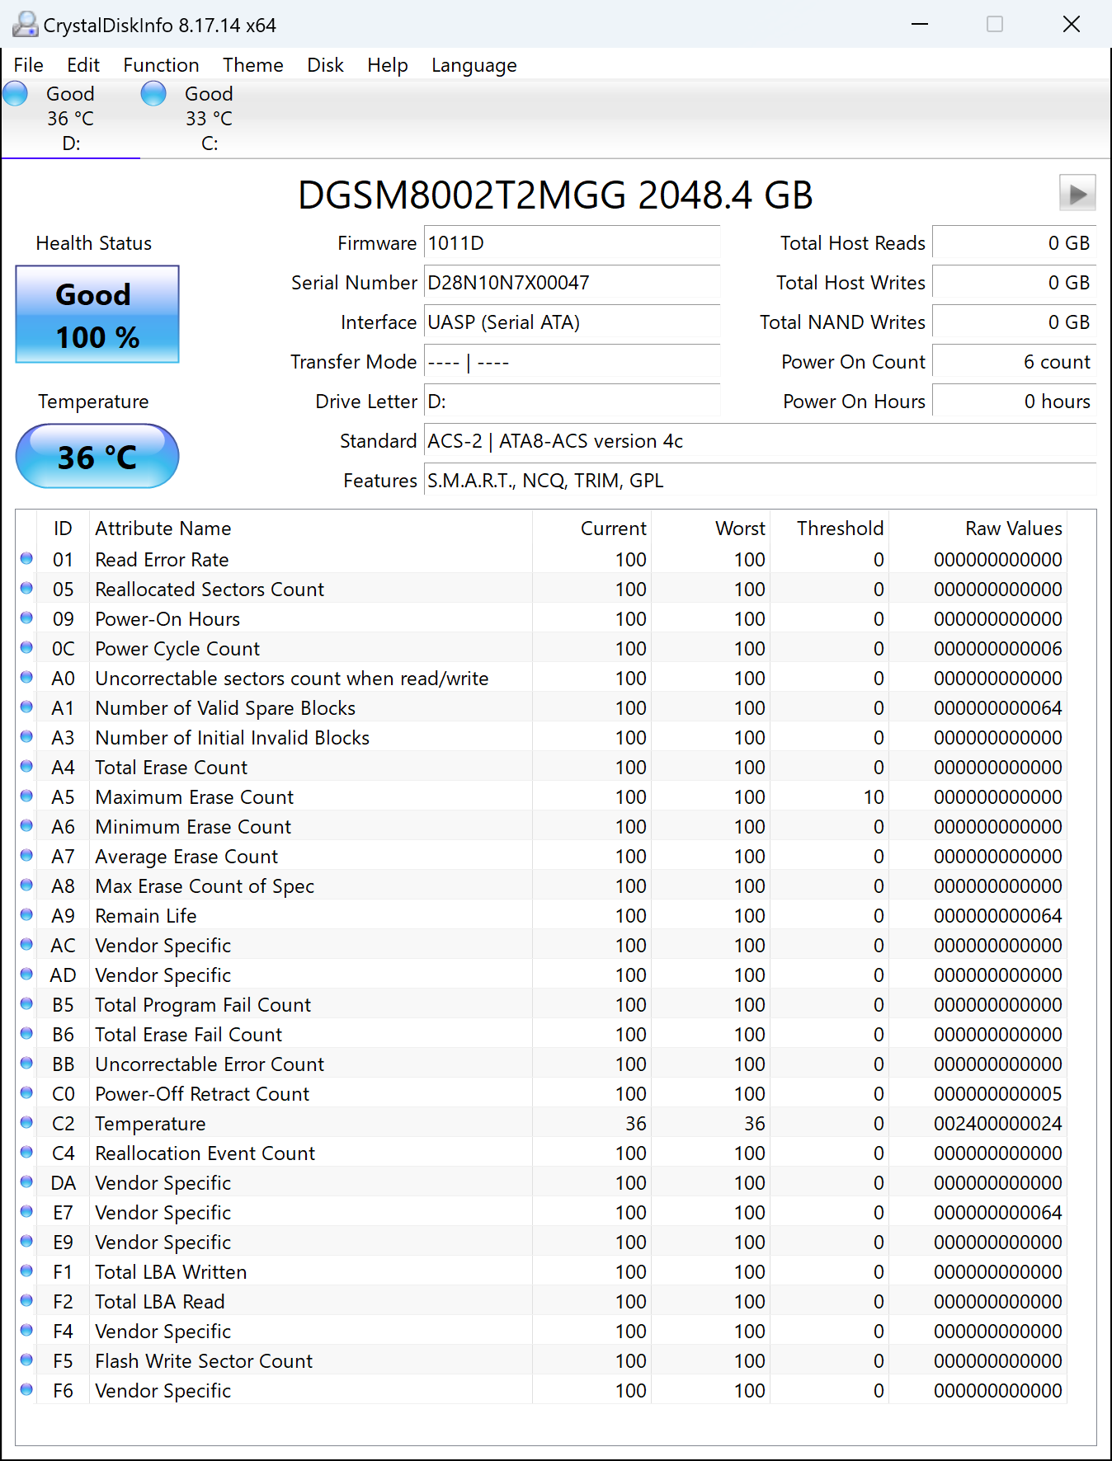Click status dot for Flash Write Sector Count
1112x1461 pixels.
pyautogui.click(x=26, y=1360)
